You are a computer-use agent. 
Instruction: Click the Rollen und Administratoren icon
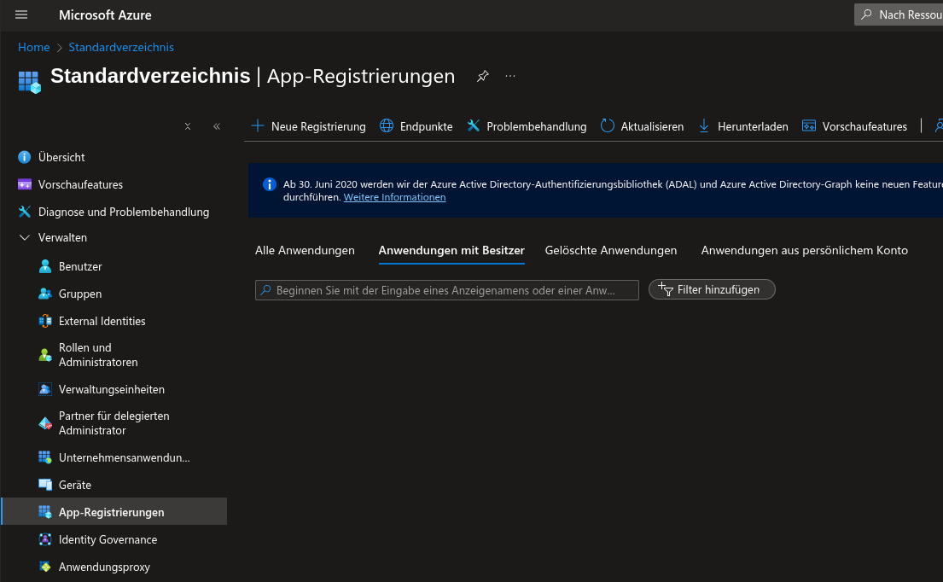(45, 355)
